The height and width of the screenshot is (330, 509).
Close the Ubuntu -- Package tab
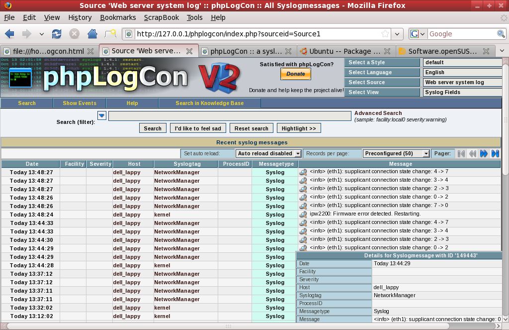(x=387, y=51)
